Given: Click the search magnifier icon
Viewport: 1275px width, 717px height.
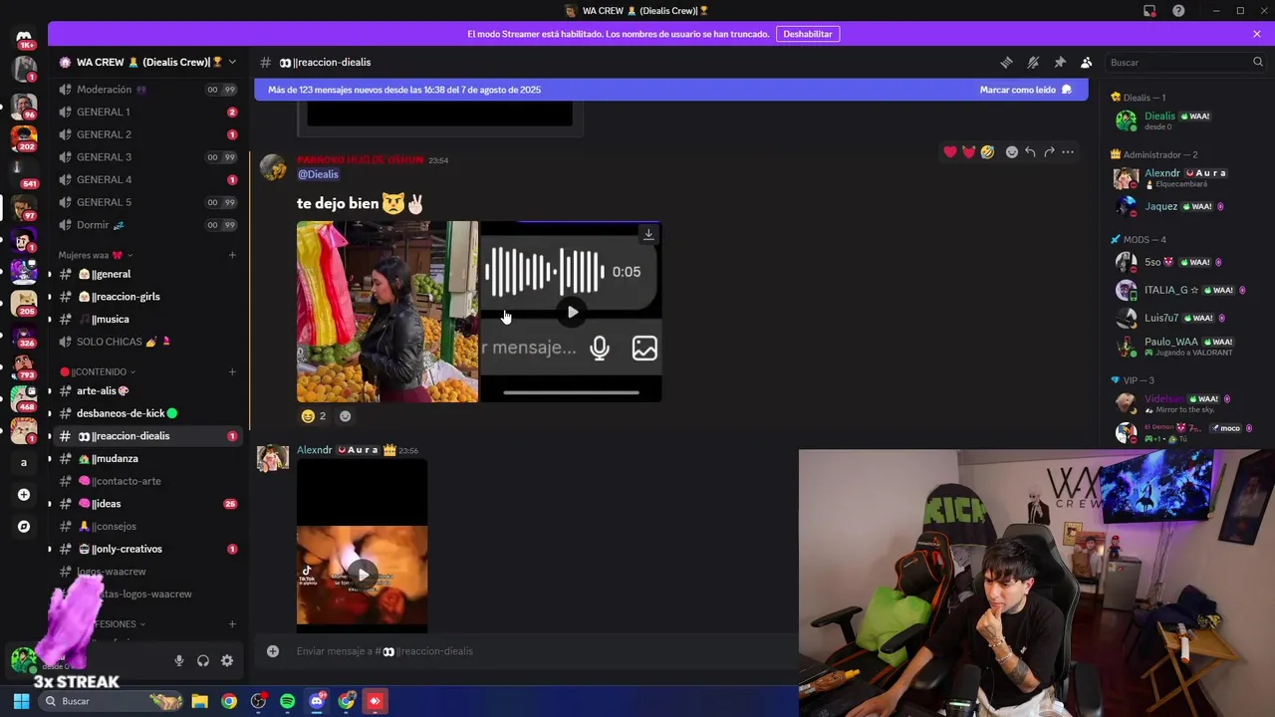Looking at the screenshot, I should [1258, 62].
